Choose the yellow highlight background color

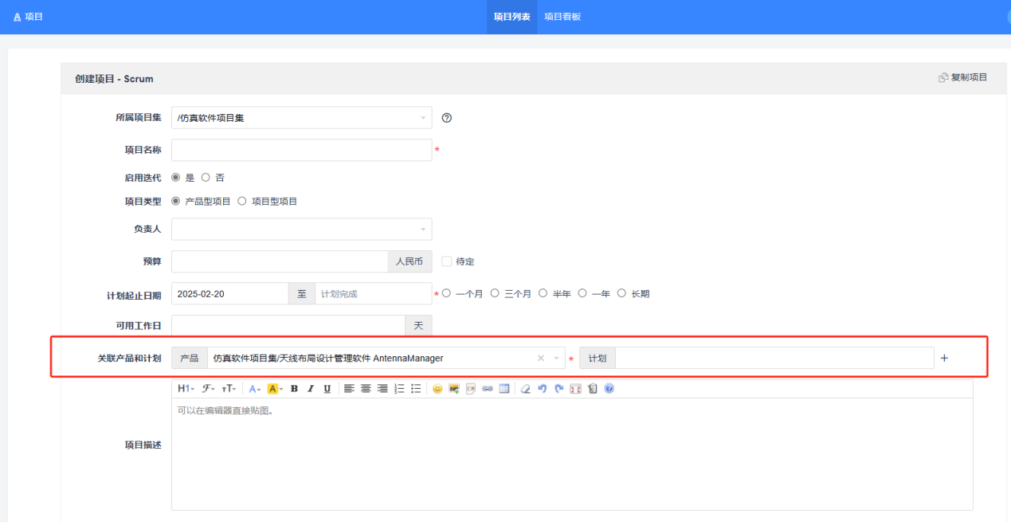coord(275,389)
